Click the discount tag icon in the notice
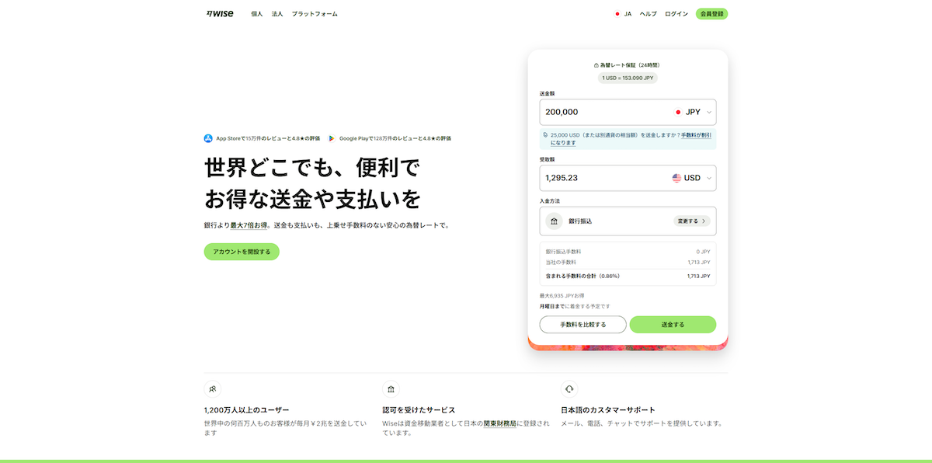This screenshot has height=463, width=932. coord(546,135)
